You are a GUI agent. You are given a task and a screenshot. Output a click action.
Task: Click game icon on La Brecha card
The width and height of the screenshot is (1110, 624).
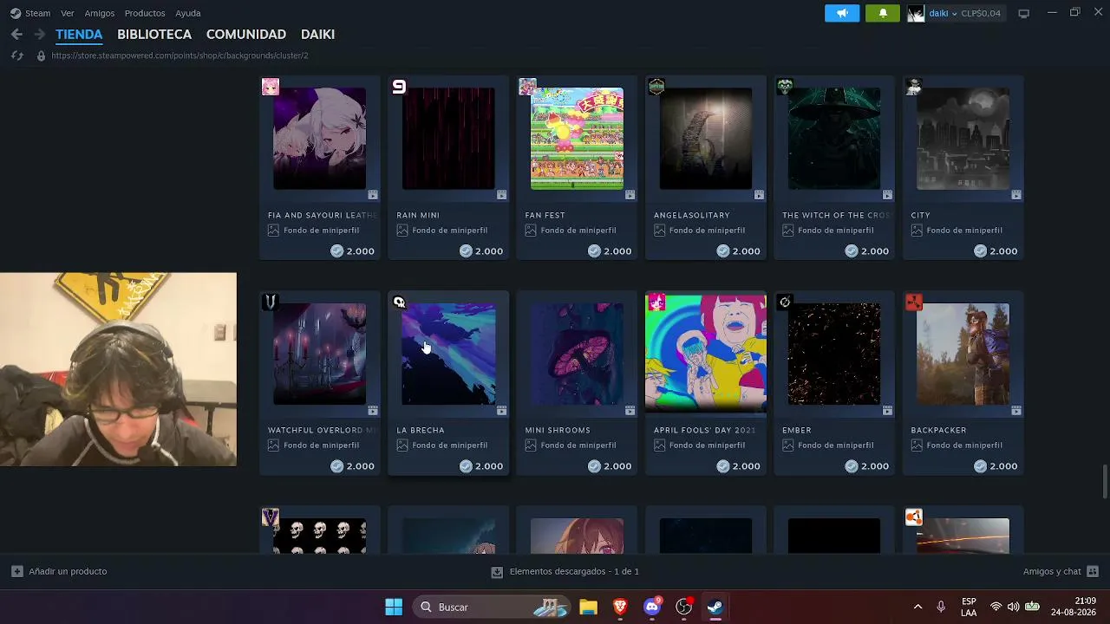pyautogui.click(x=399, y=302)
